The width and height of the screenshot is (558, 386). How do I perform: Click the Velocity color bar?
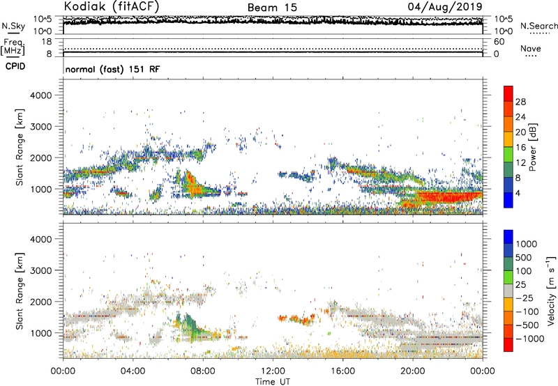(x=508, y=291)
